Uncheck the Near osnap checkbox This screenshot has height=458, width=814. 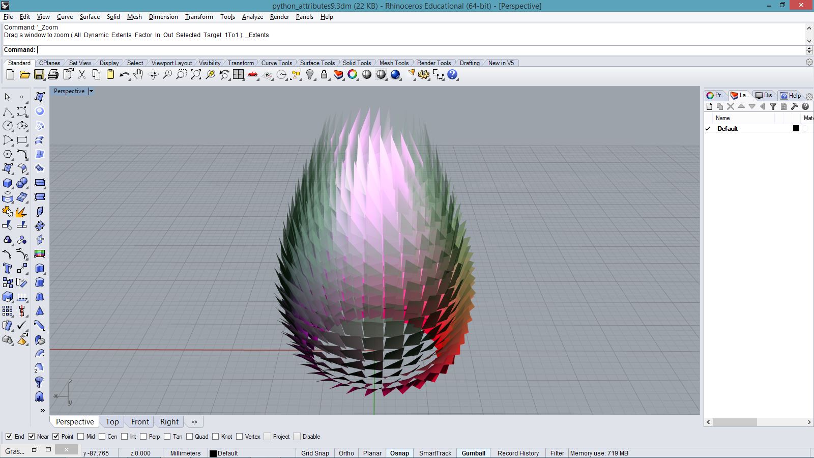coord(32,437)
